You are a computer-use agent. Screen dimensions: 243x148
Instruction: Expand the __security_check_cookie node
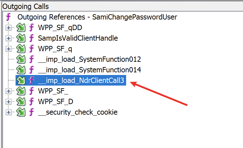click(x=9, y=112)
